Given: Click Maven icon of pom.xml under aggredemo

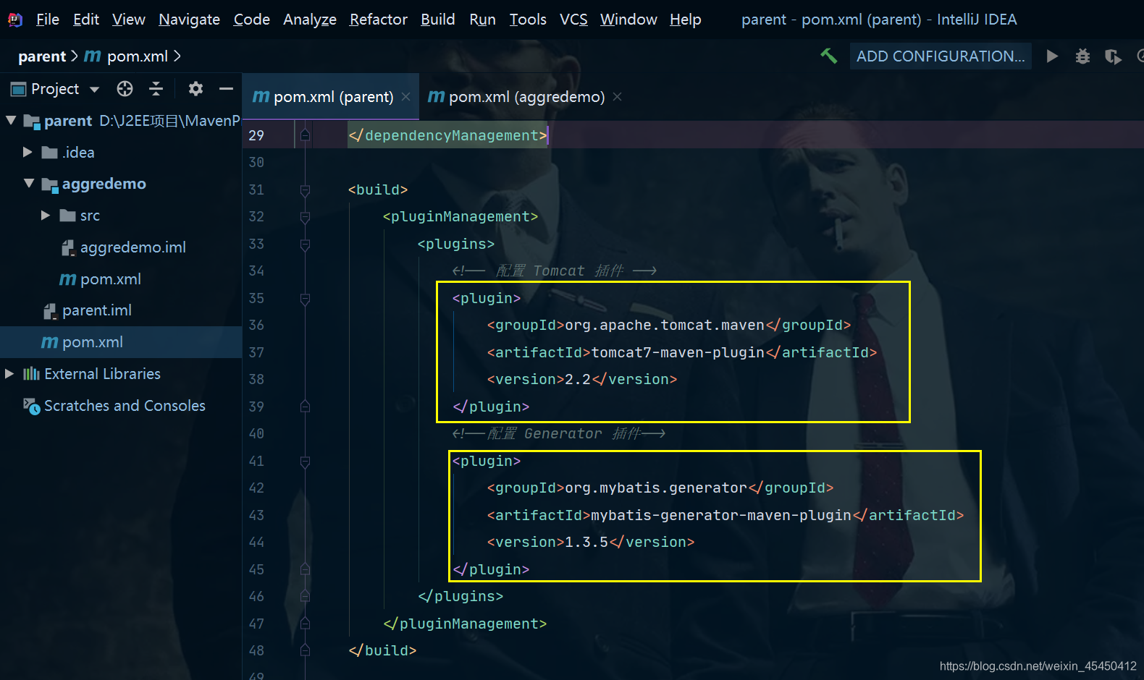Looking at the screenshot, I should (x=67, y=279).
